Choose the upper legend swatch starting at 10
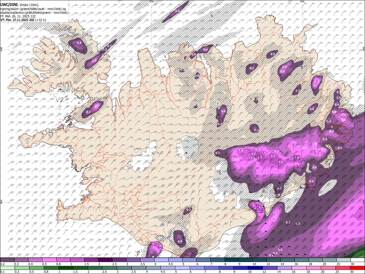 coord(259,260)
